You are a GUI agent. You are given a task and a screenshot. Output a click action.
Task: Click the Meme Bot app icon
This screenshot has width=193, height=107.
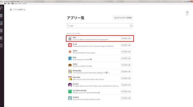pos(70,78)
